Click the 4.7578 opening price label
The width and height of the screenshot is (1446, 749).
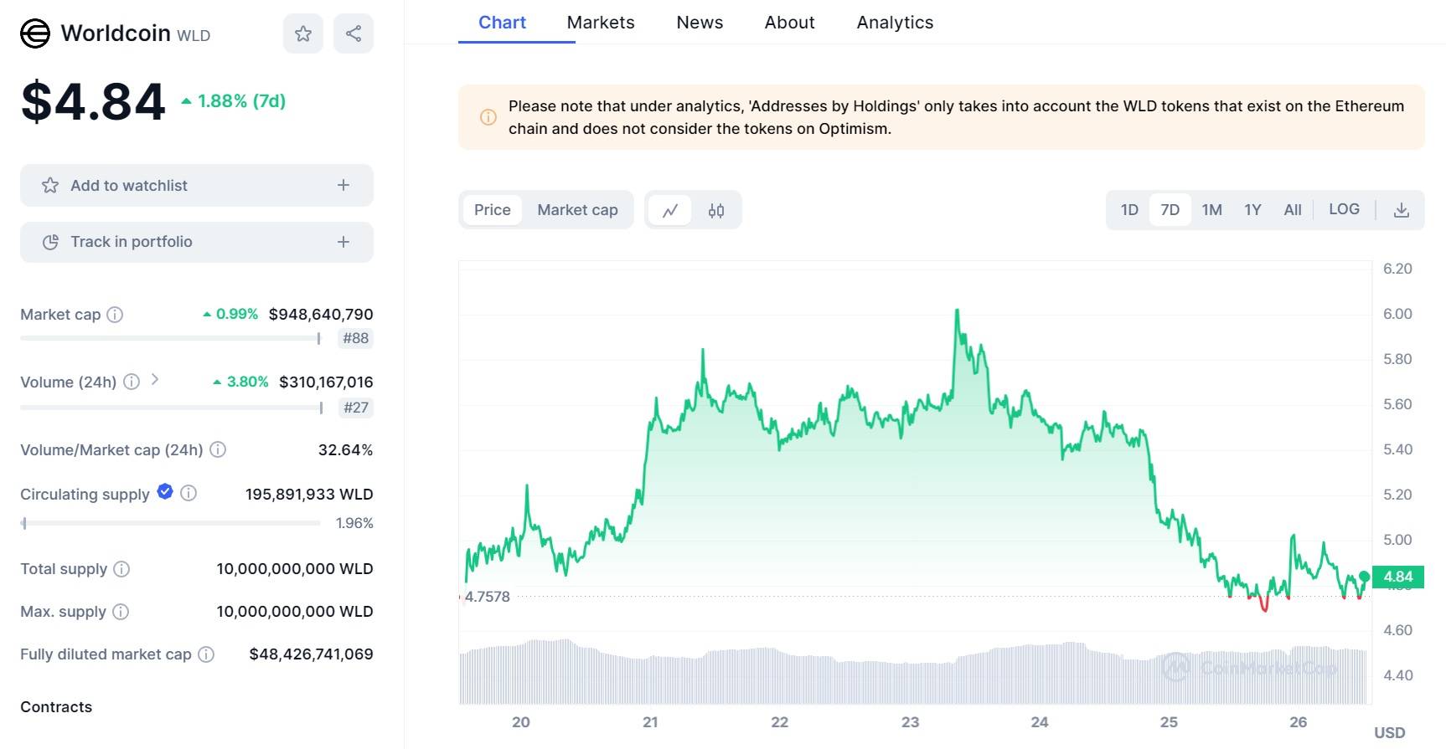coord(488,597)
